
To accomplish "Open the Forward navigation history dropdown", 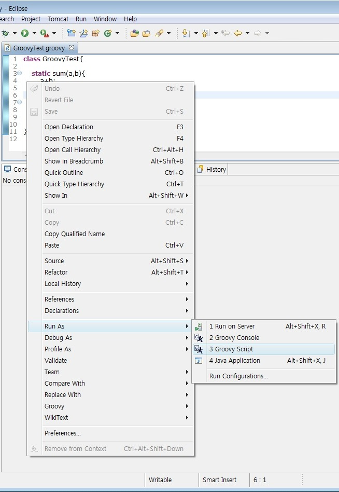I will [267, 33].
